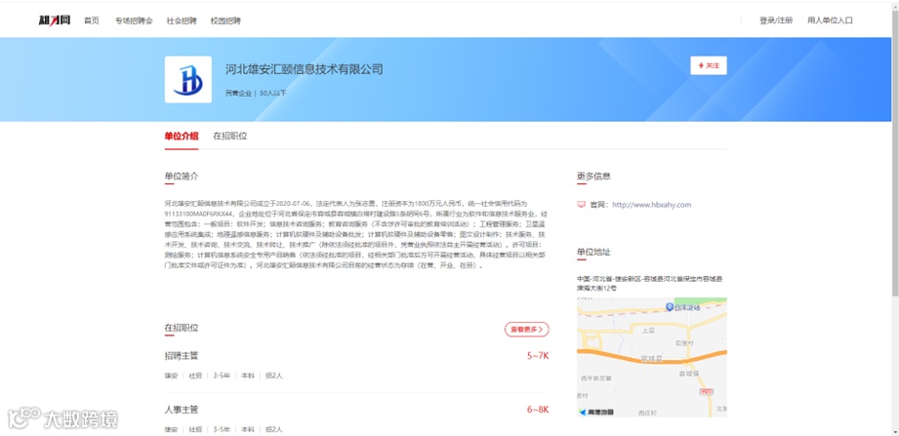
Task: Click the 民营企业 label
Action: click(238, 93)
